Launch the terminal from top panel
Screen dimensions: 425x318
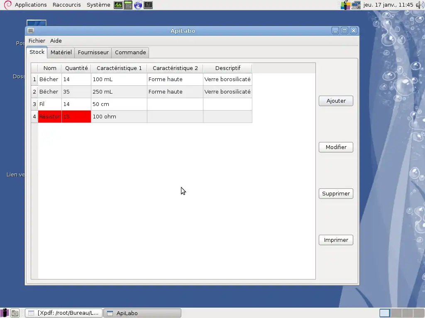(x=148, y=5)
